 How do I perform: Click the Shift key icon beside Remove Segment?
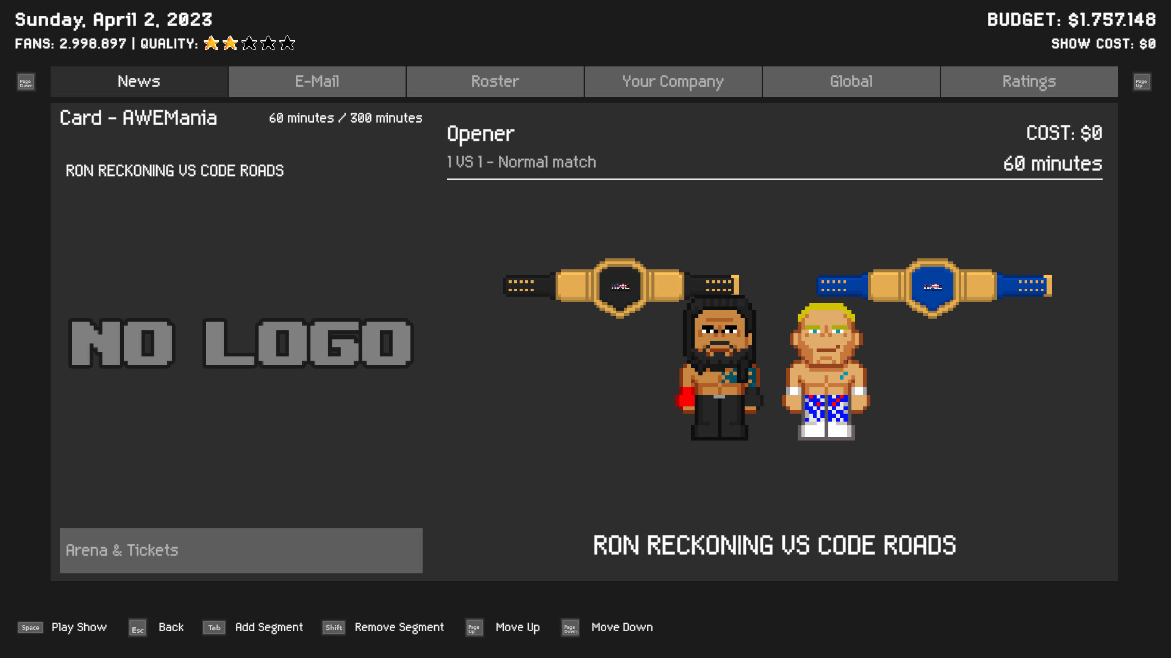[333, 628]
